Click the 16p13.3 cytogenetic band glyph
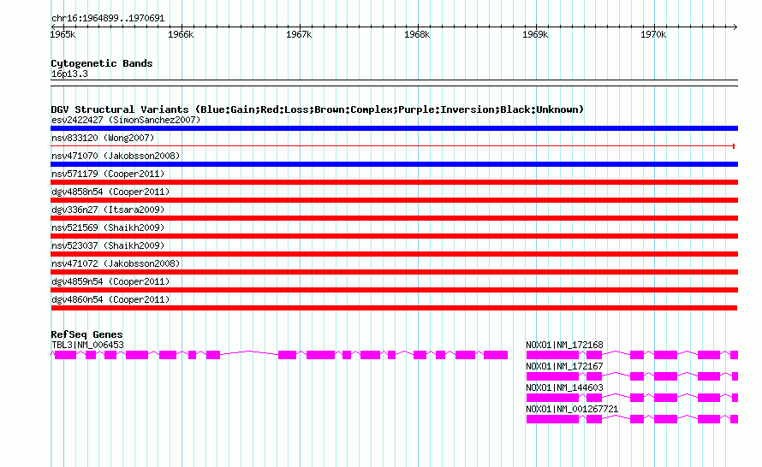Viewport: 762px width, 467px height. coord(394,83)
